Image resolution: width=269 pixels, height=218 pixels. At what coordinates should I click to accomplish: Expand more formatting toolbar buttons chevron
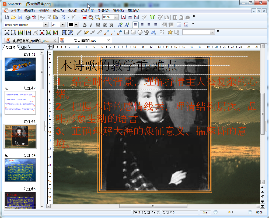pos(192,24)
